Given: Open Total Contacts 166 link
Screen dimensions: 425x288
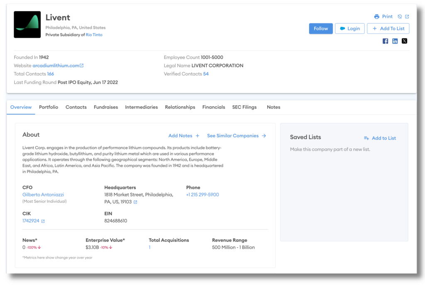Looking at the screenshot, I should (x=50, y=74).
